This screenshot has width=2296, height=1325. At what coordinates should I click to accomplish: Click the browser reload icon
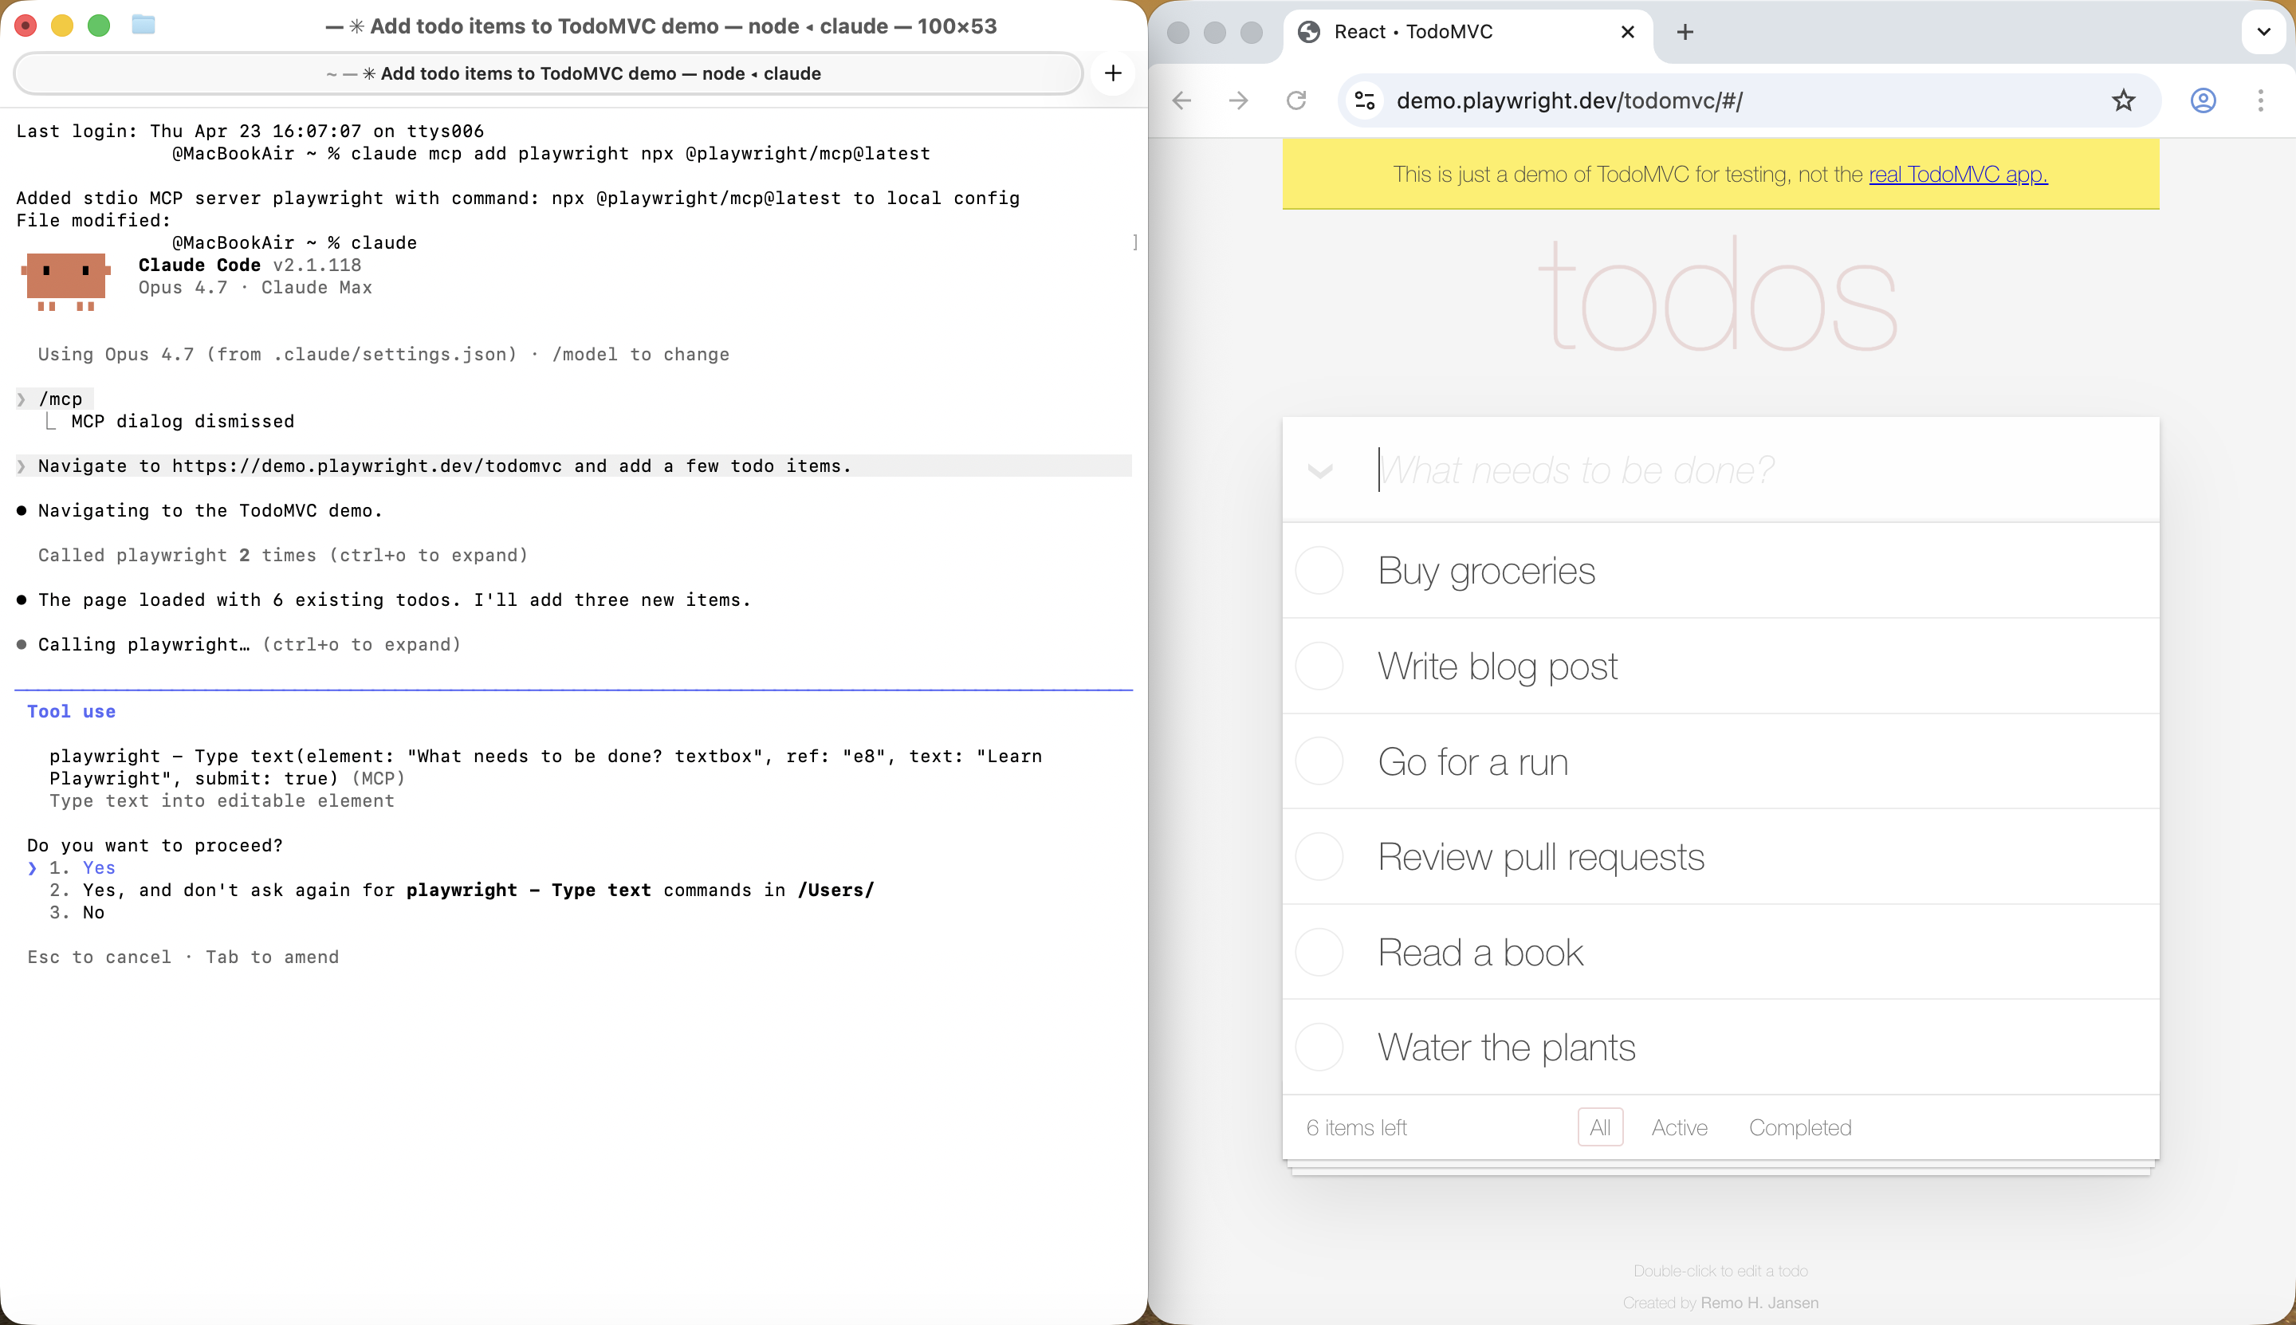pos(1295,100)
